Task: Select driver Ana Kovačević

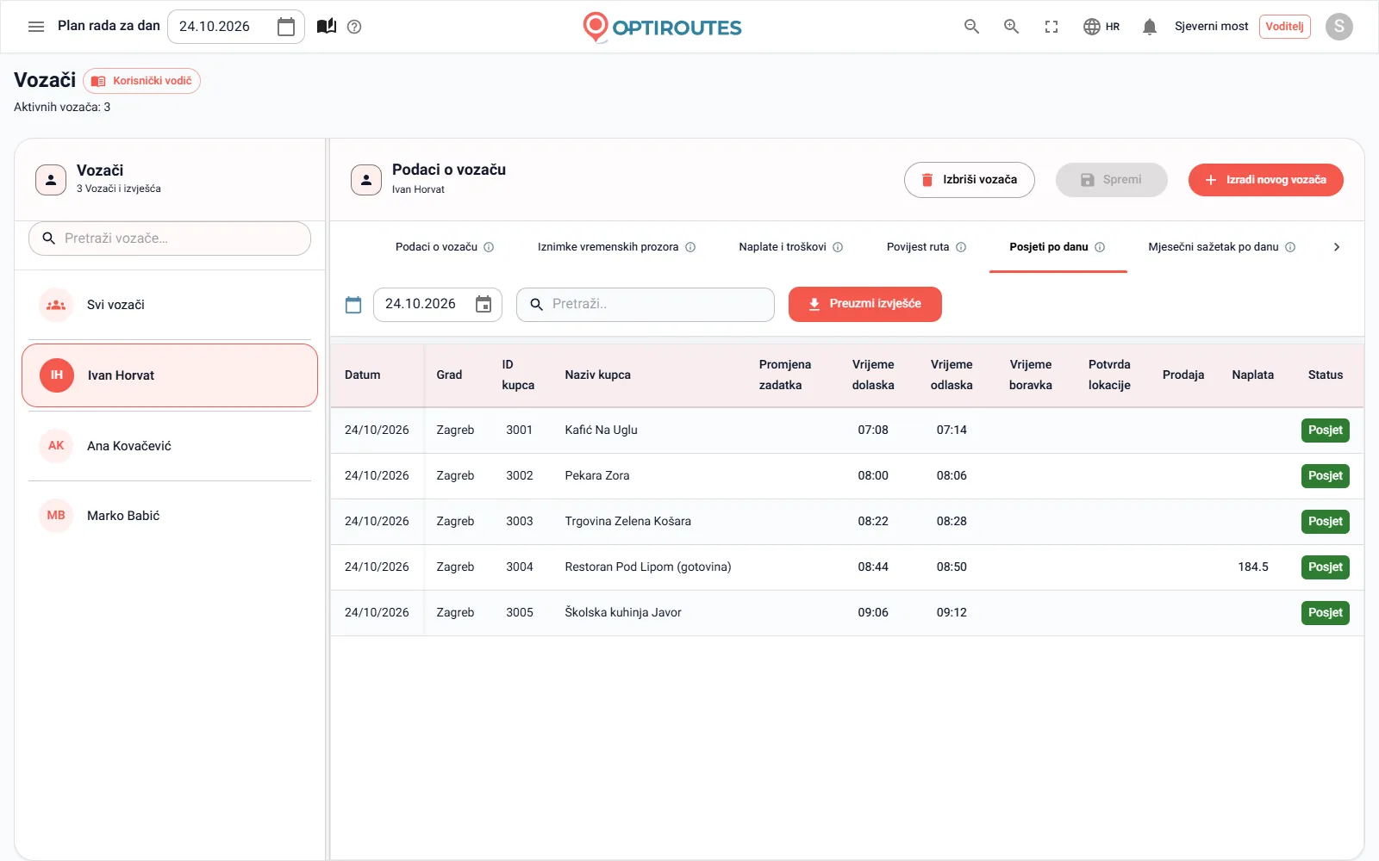Action: point(170,446)
